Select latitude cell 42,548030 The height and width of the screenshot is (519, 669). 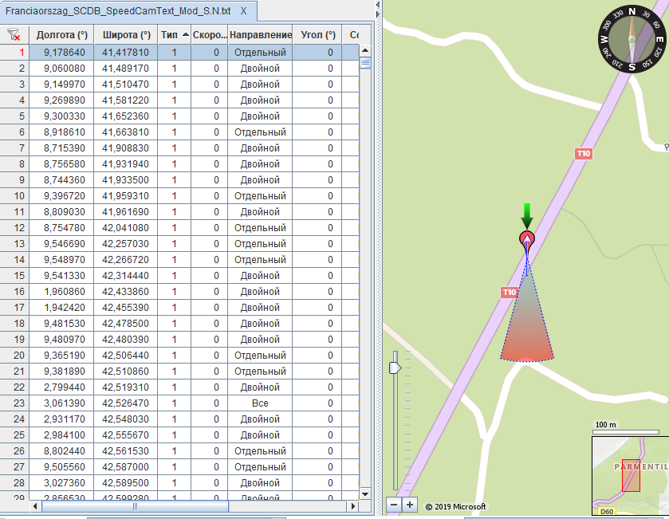click(x=126, y=419)
